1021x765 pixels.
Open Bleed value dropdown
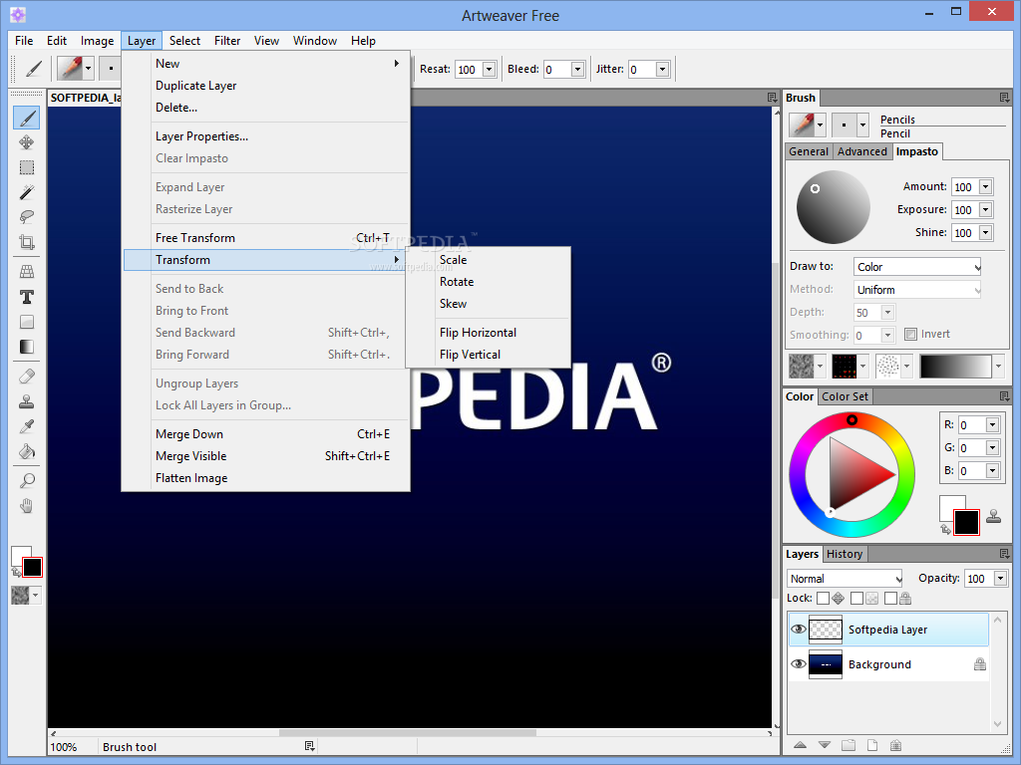(577, 69)
